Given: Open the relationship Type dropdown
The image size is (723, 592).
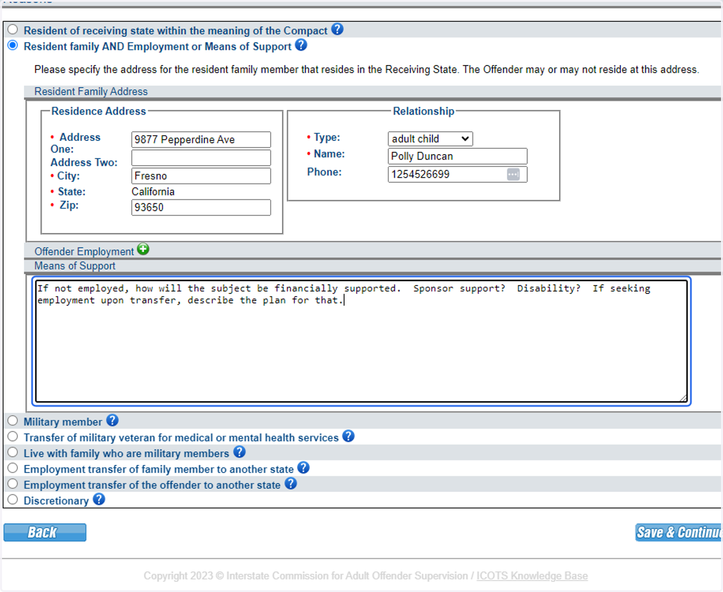Looking at the screenshot, I should pyautogui.click(x=430, y=139).
